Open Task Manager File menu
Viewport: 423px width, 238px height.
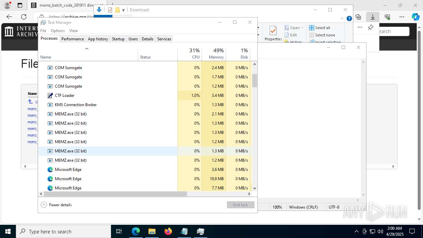pyautogui.click(x=43, y=31)
